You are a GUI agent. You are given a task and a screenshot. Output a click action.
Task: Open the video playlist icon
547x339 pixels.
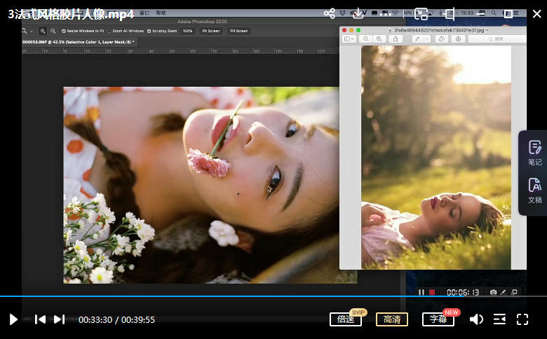499,319
